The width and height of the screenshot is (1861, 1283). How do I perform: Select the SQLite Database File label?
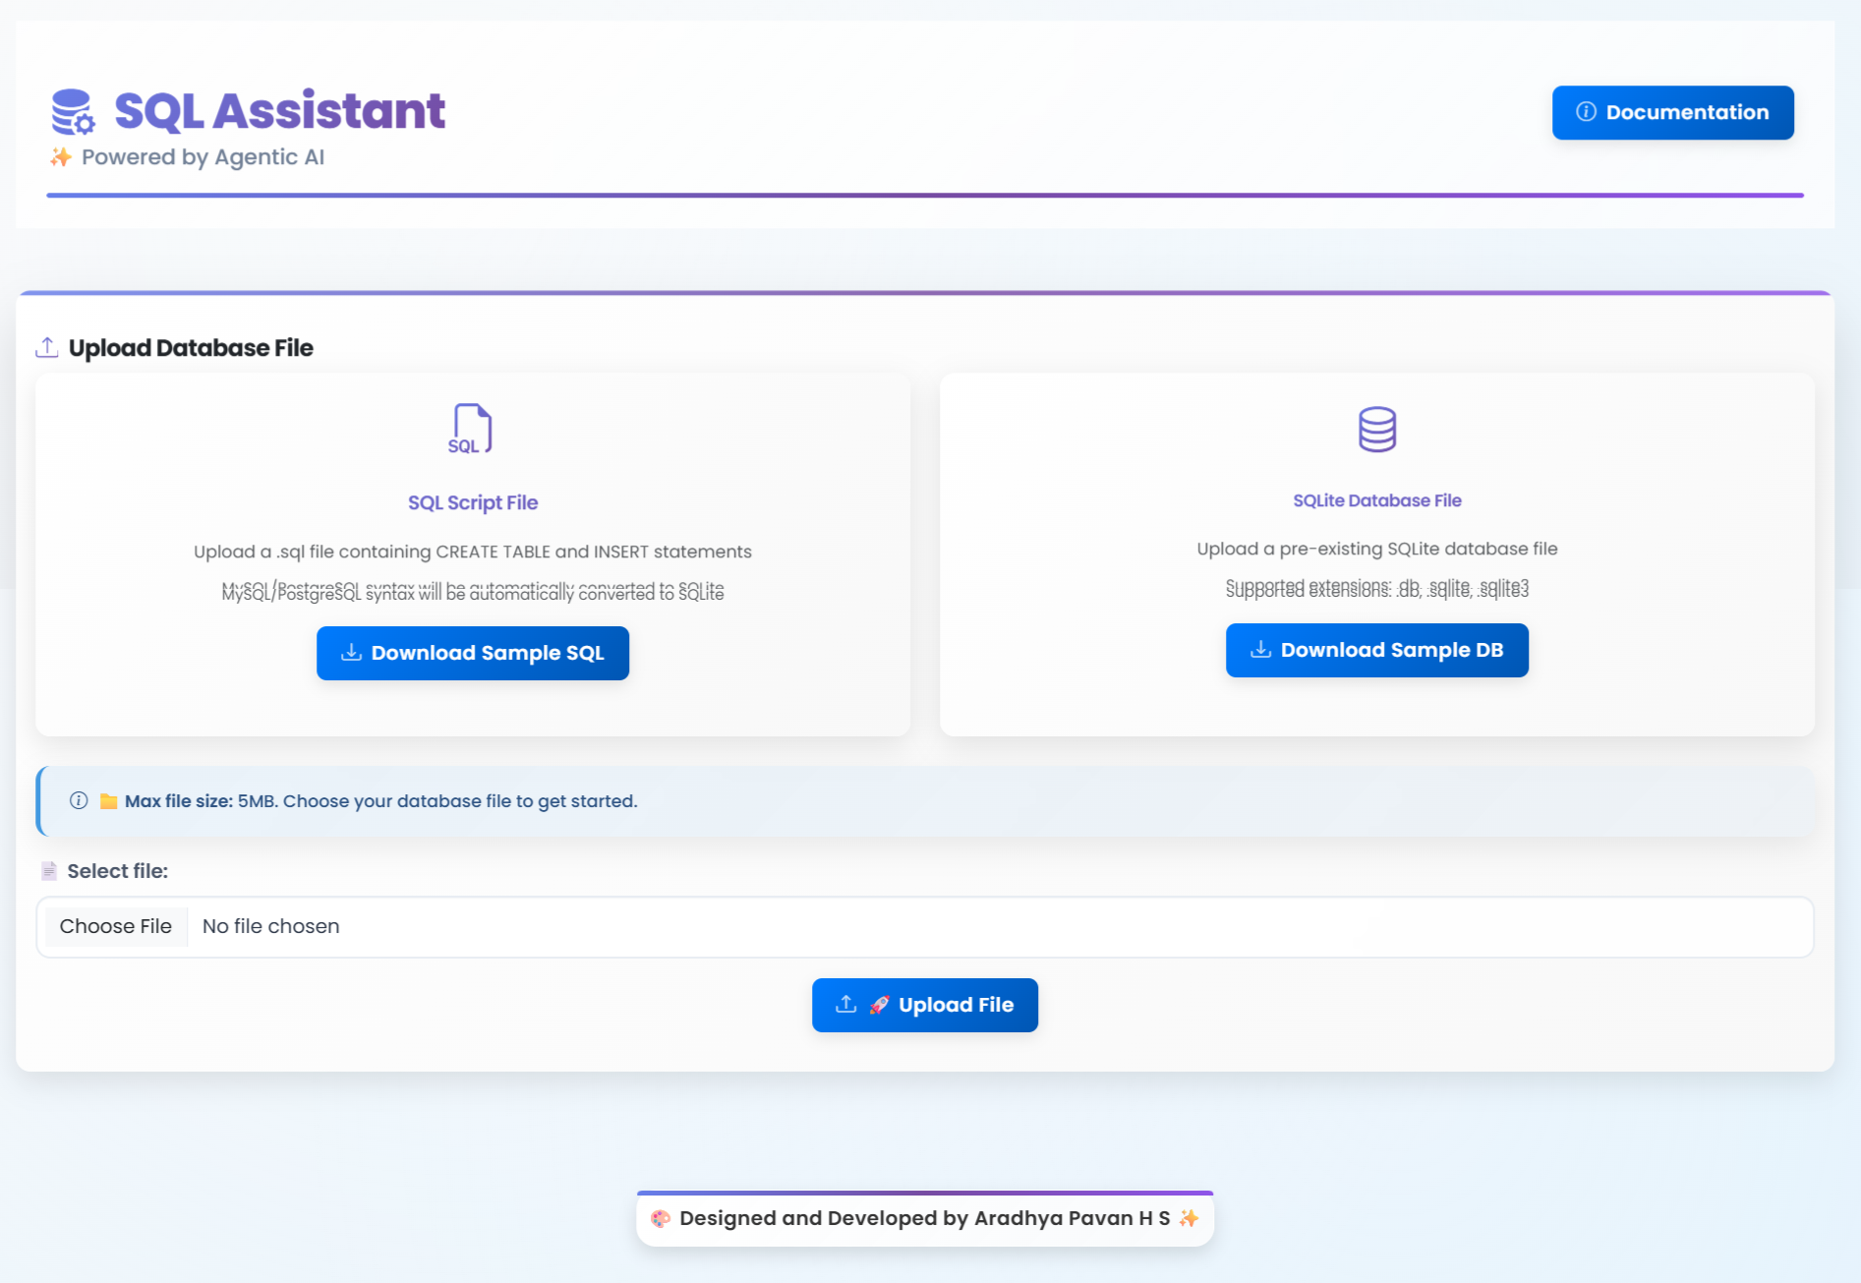(1376, 500)
